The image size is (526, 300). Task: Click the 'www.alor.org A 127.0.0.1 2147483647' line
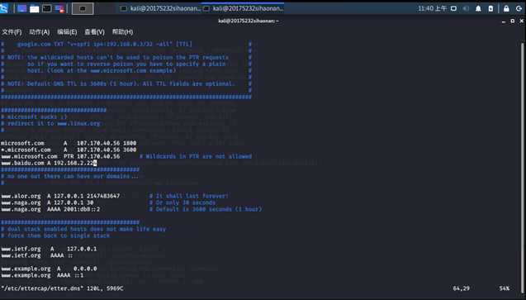[60, 196]
